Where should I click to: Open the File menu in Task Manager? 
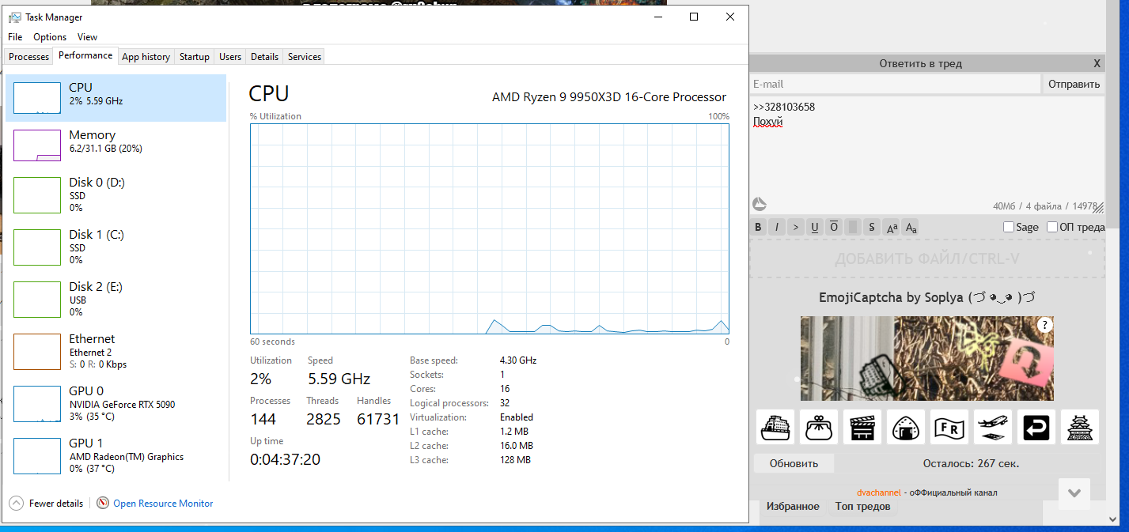(x=15, y=37)
